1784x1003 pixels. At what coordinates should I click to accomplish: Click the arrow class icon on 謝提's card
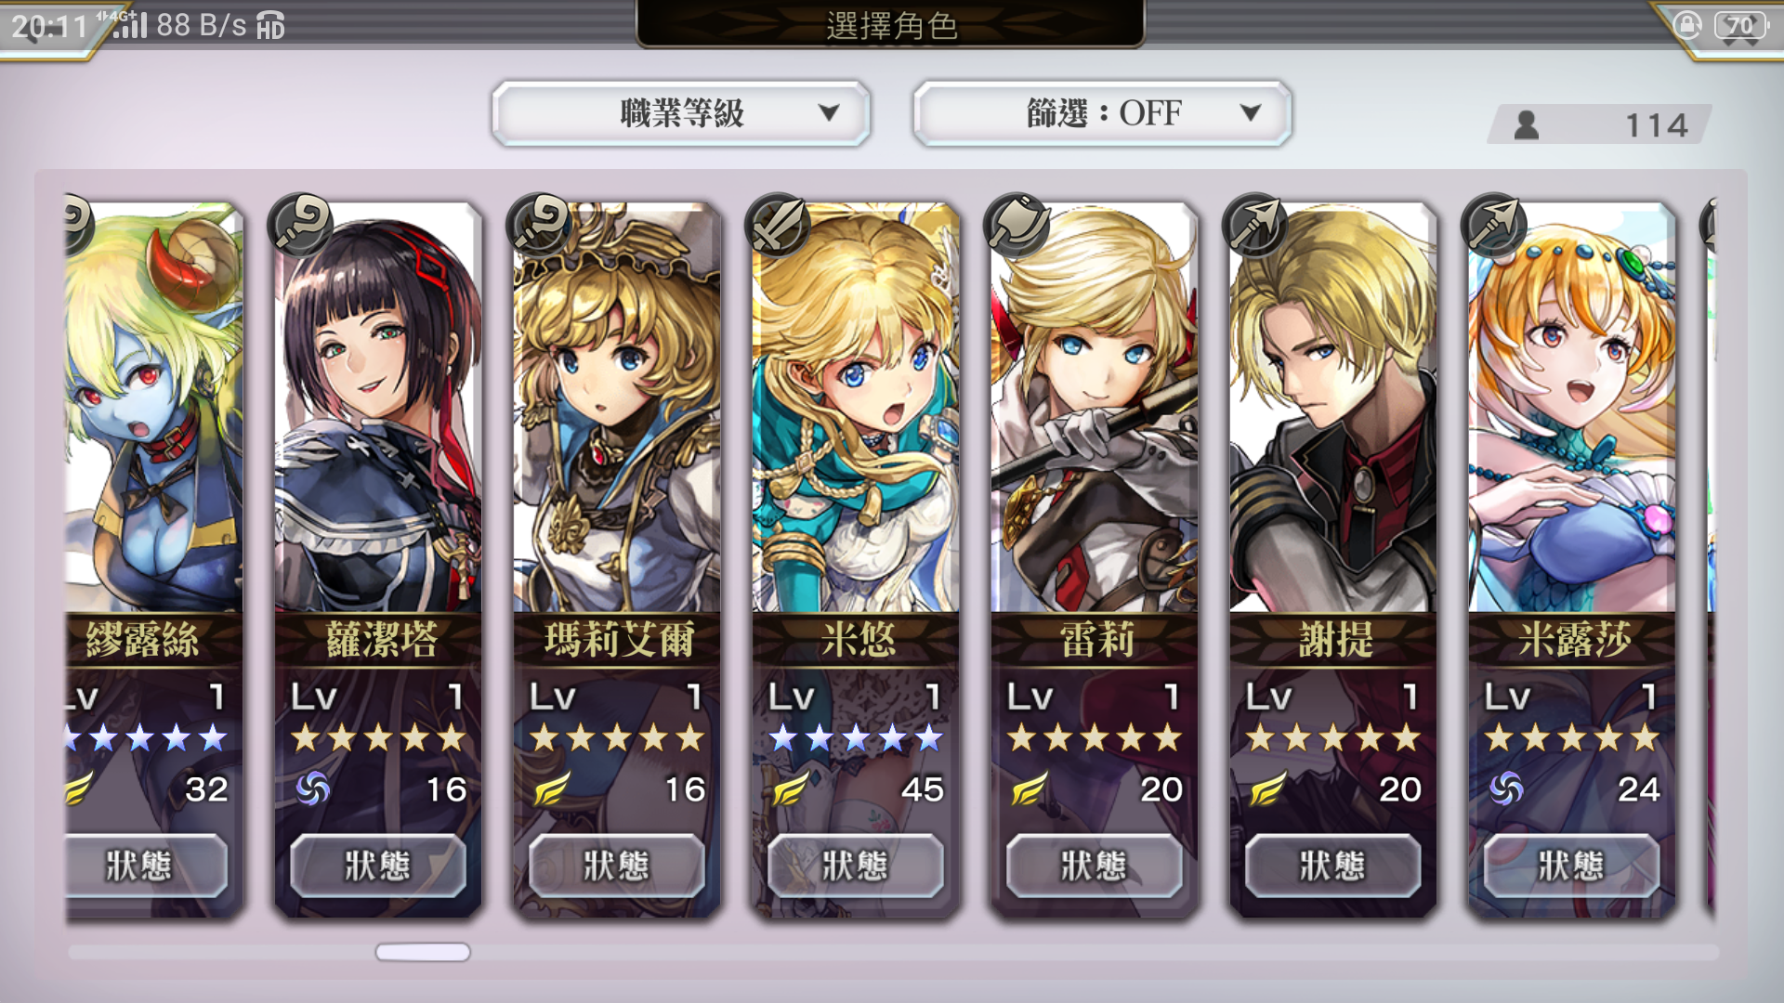point(1255,225)
